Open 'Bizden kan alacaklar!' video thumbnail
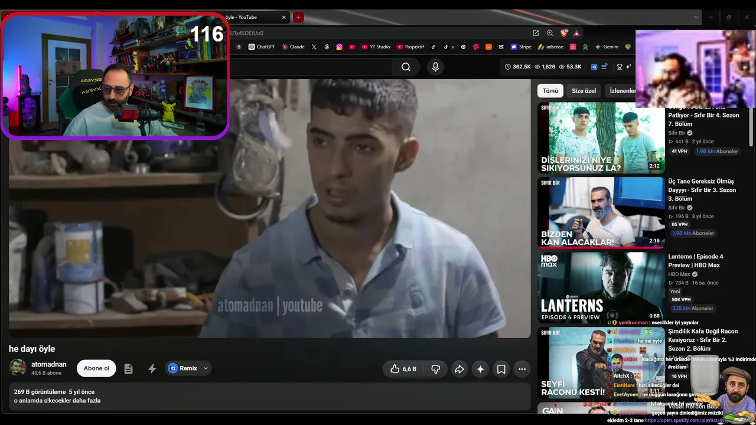The image size is (756, 425). [x=601, y=212]
